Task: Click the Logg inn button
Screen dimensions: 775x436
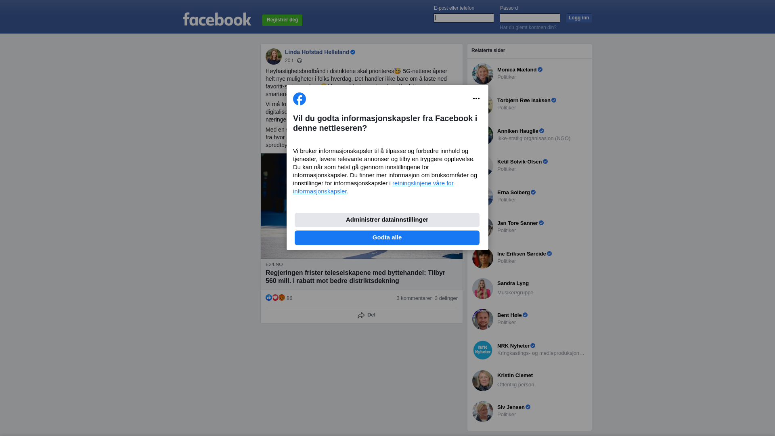Action: 579,18
